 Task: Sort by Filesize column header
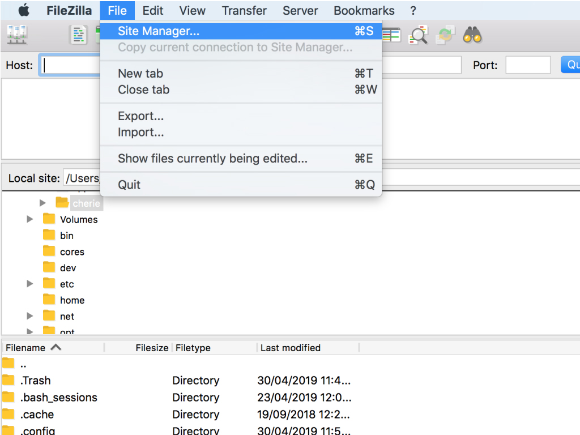pos(152,348)
